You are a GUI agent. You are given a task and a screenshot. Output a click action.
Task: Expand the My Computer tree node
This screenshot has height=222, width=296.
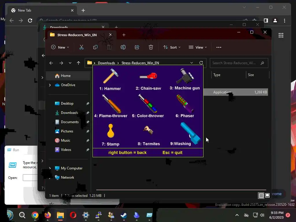click(x=50, y=168)
